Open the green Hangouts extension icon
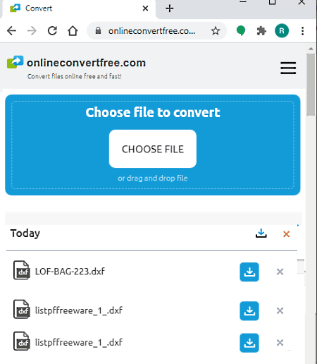The width and height of the screenshot is (317, 364). [241, 31]
